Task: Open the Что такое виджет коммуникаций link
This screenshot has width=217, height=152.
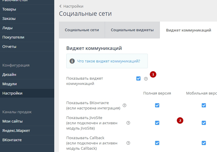Action: [x=108, y=61]
